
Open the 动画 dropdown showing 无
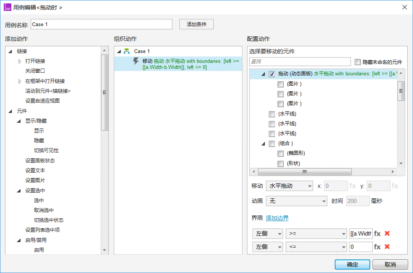pyautogui.click(x=297, y=201)
